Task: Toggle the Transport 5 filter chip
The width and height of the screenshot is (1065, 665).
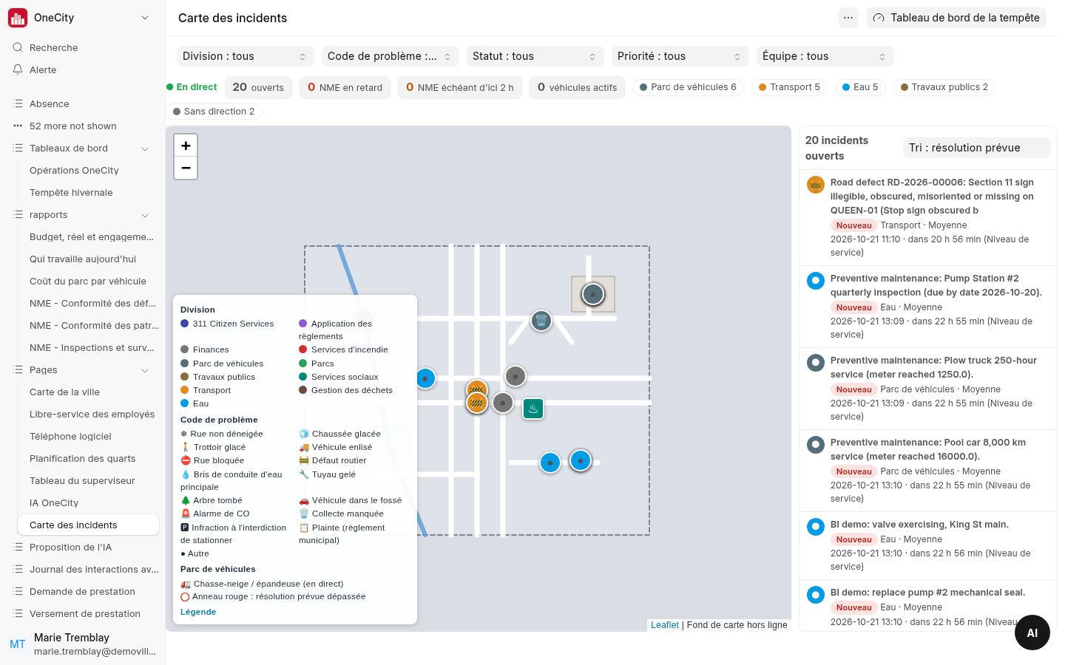Action: click(790, 87)
